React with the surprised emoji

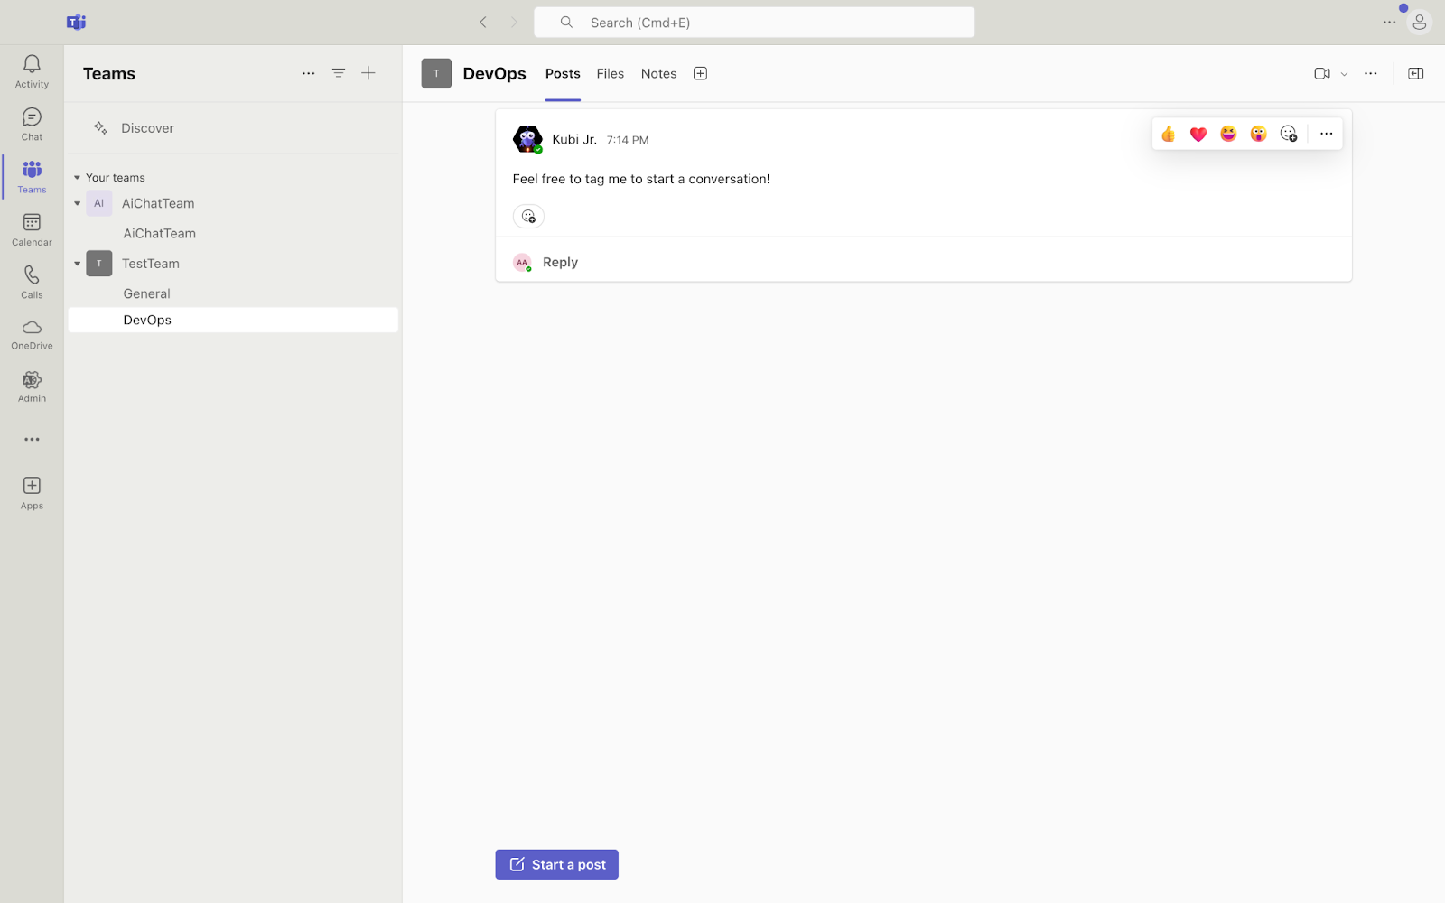click(x=1258, y=134)
